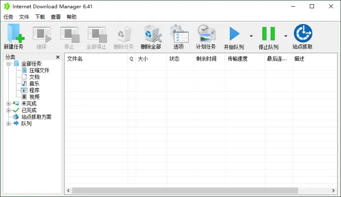Close the 分类 categories panel
This screenshot has width=341, height=197.
(58, 57)
